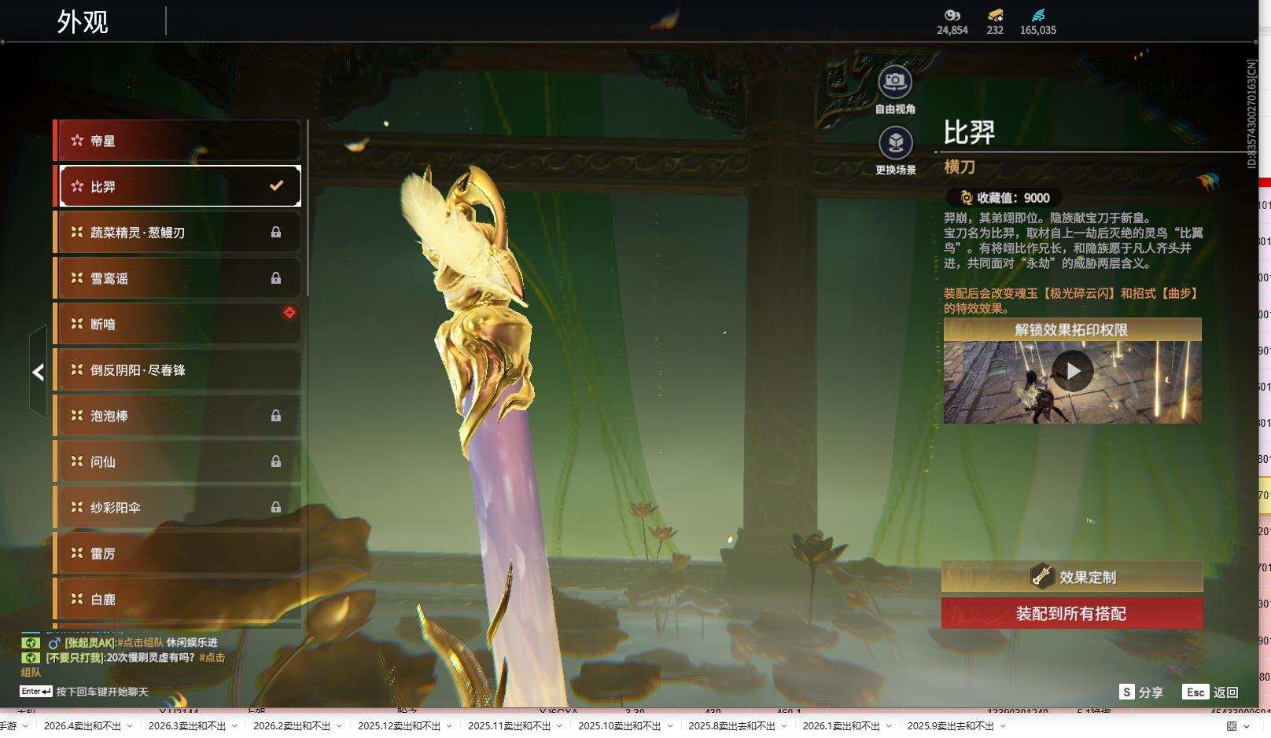This screenshot has height=738, width=1271.
Task: Switch to the 2026.2卖出和不出 sheet tab
Action: 292,726
